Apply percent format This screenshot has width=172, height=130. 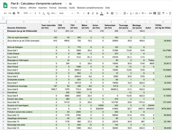click(39, 13)
